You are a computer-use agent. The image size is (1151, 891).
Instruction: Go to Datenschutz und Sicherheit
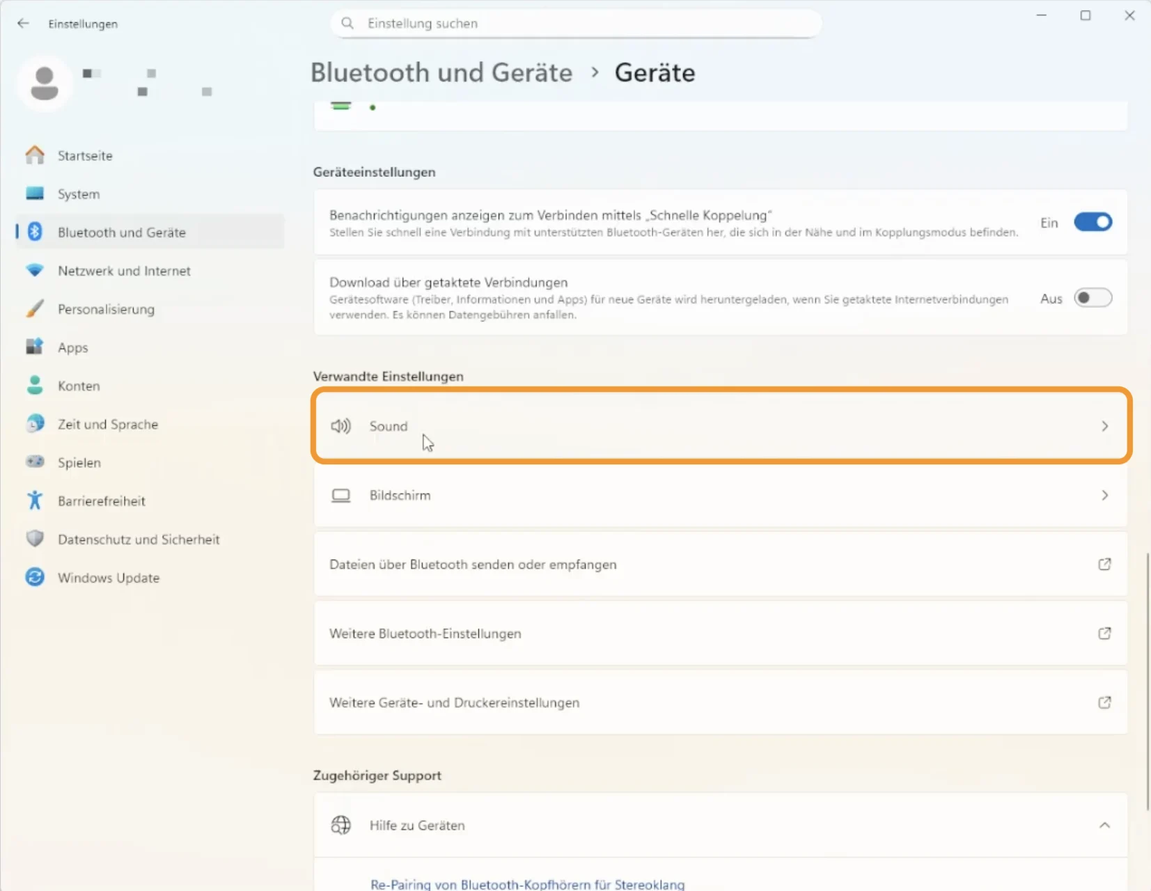click(139, 539)
